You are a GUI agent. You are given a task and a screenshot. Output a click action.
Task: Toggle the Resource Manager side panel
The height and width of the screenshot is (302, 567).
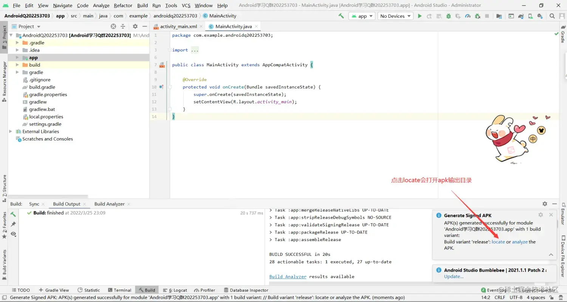pyautogui.click(x=4, y=82)
